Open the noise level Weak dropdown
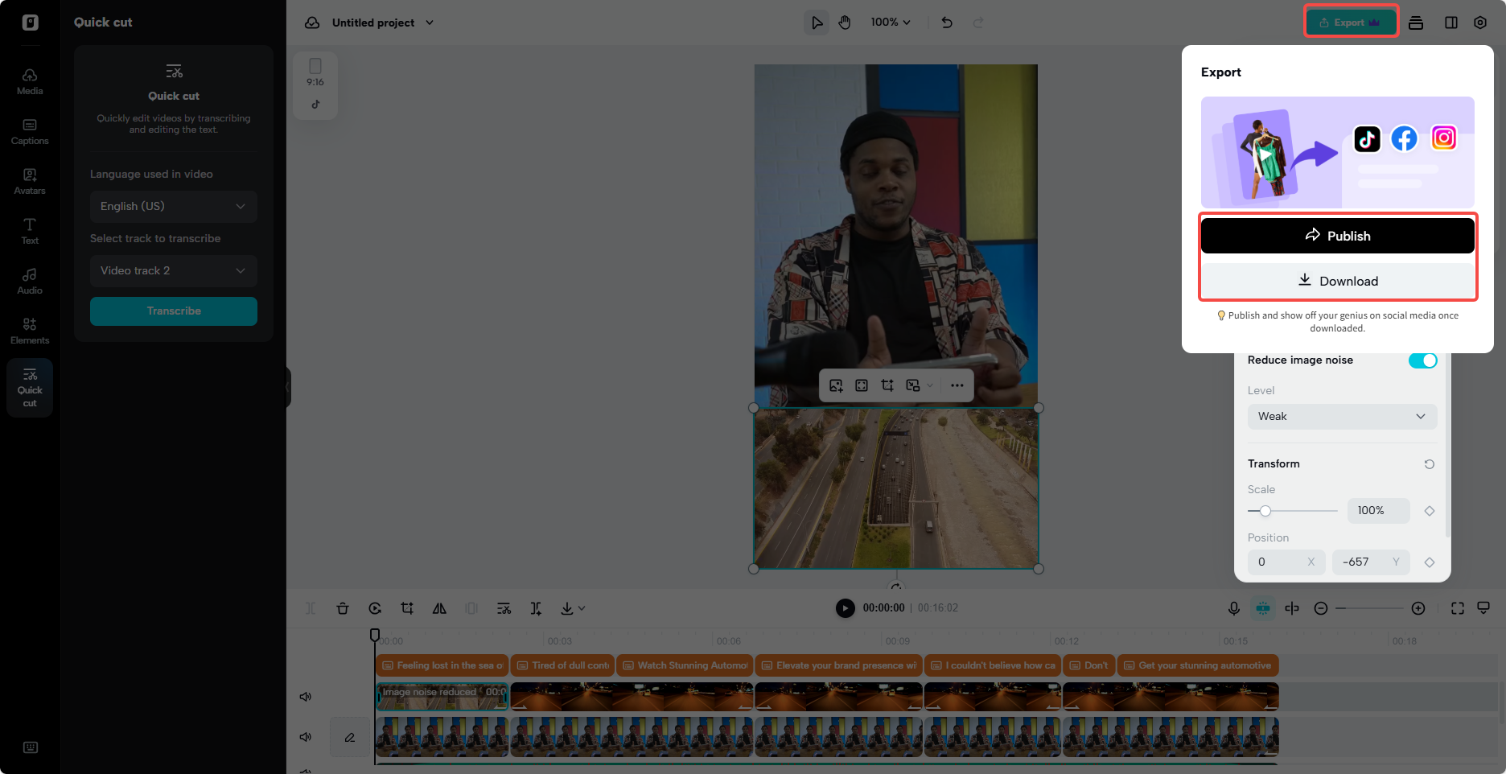Image resolution: width=1506 pixels, height=774 pixels. tap(1341, 416)
